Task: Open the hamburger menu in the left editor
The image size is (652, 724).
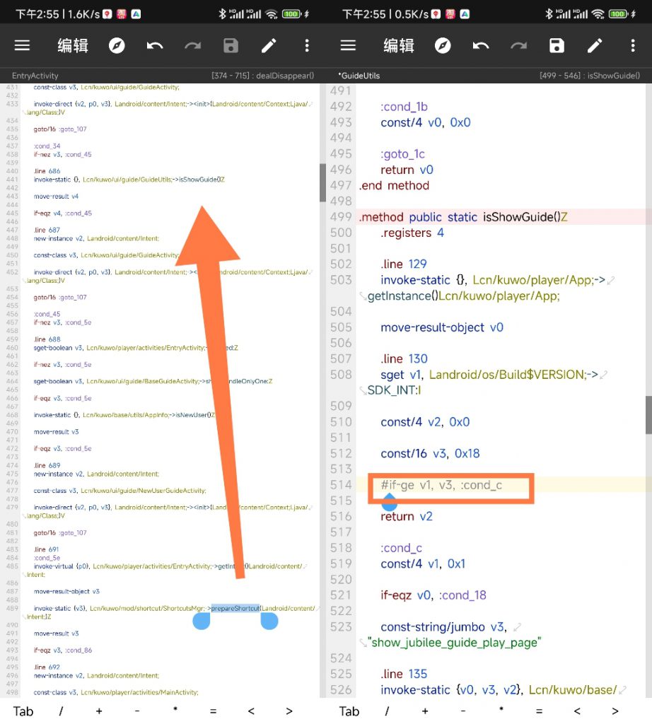Action: 23,46
